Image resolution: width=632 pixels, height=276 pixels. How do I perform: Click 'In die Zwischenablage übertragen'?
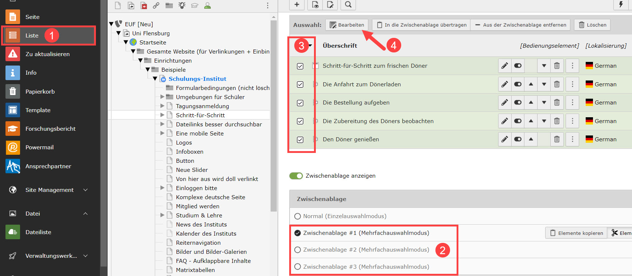point(421,25)
